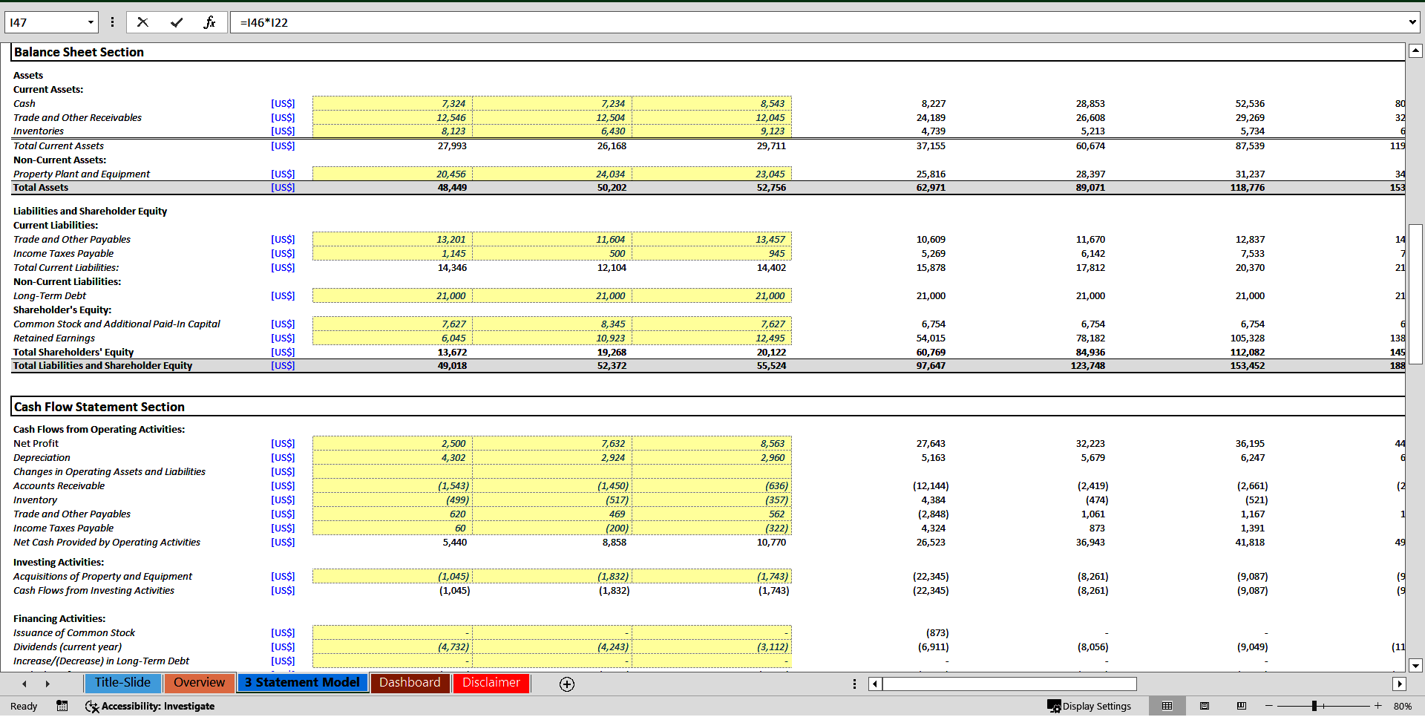Open Insert Function fx dialog
The width and height of the screenshot is (1425, 717).
click(209, 22)
